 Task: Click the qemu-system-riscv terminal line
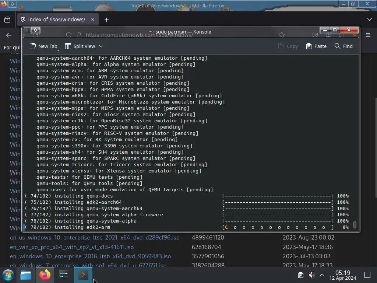pyautogui.click(x=117, y=133)
